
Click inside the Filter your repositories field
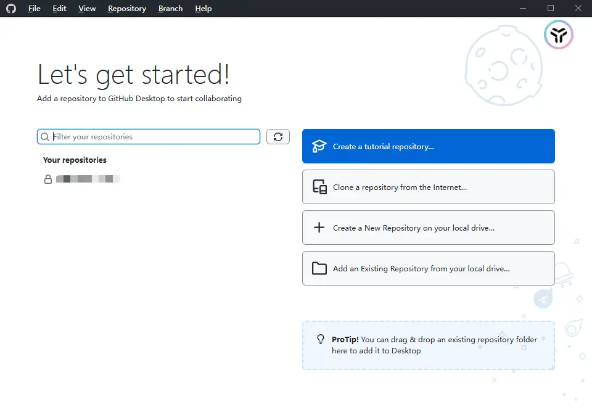click(148, 136)
